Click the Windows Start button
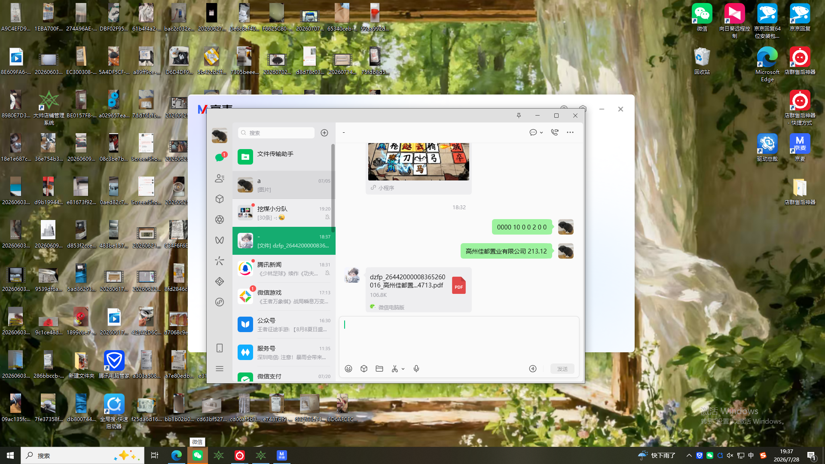Screen dimensions: 825x464 tap(10, 455)
